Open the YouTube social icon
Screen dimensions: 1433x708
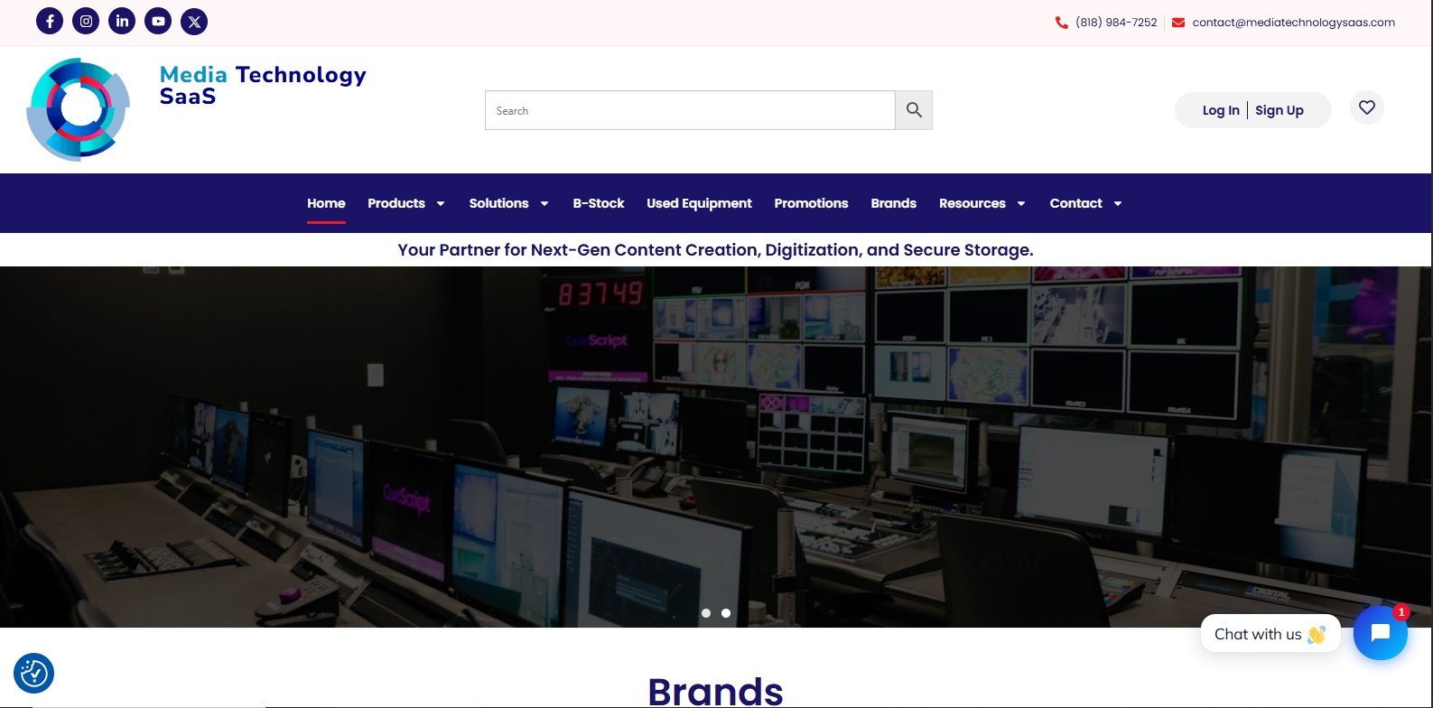click(x=158, y=21)
